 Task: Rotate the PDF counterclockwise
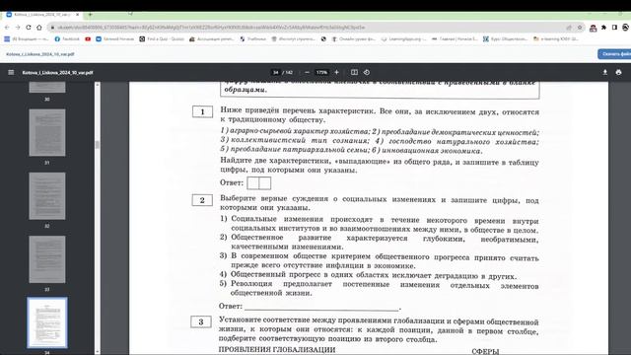tap(367, 72)
